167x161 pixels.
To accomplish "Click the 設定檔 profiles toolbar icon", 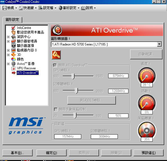I will click(x=40, y=8).
